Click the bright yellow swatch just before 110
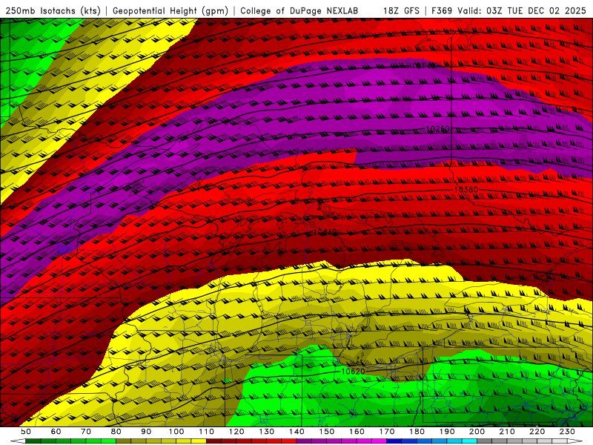 (x=199, y=441)
